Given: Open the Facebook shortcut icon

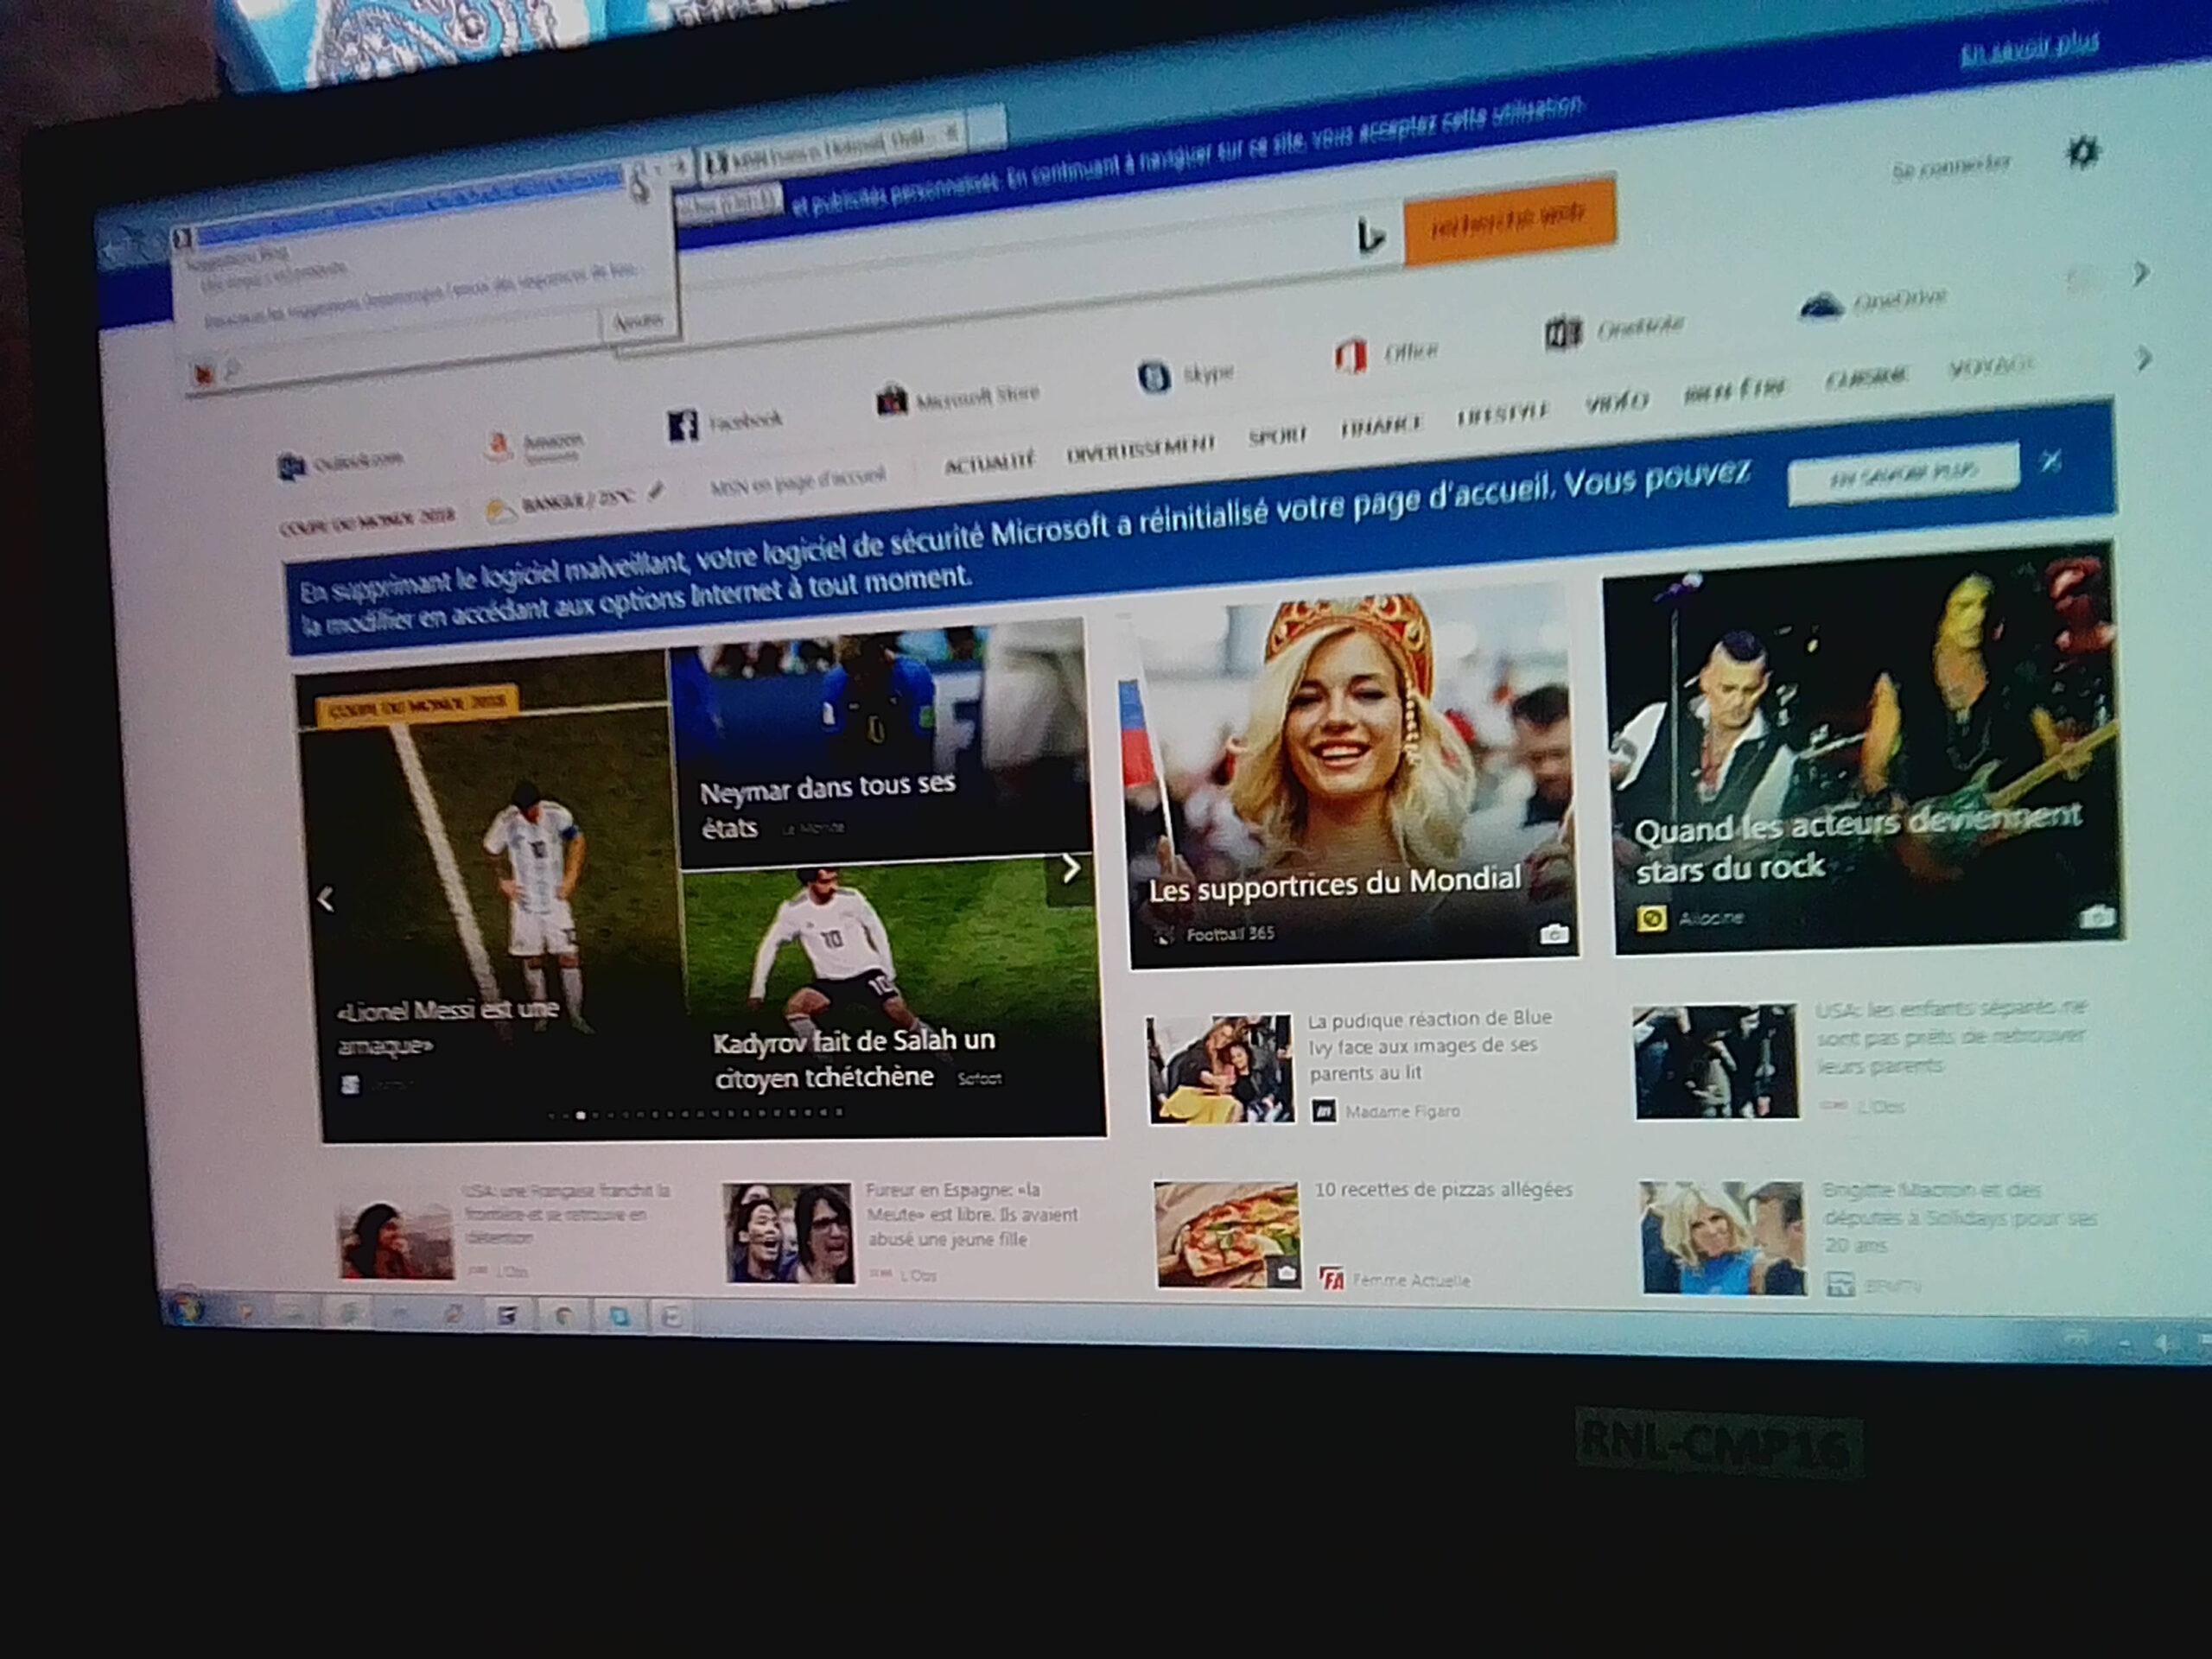Looking at the screenshot, I should coord(683,426).
